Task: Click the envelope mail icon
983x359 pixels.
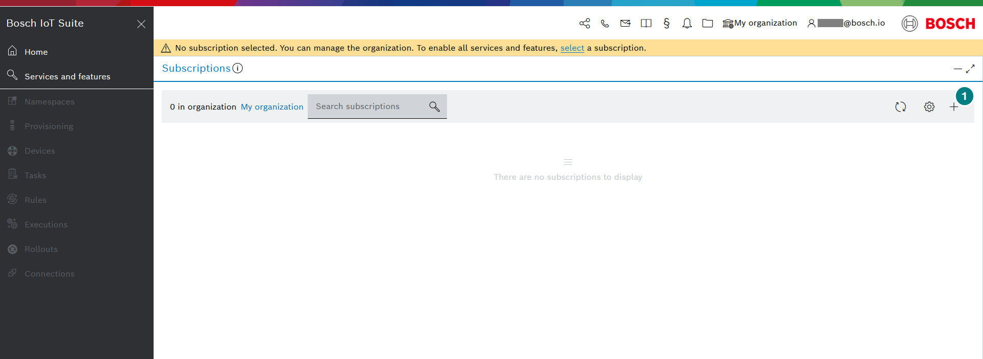Action: pos(625,23)
